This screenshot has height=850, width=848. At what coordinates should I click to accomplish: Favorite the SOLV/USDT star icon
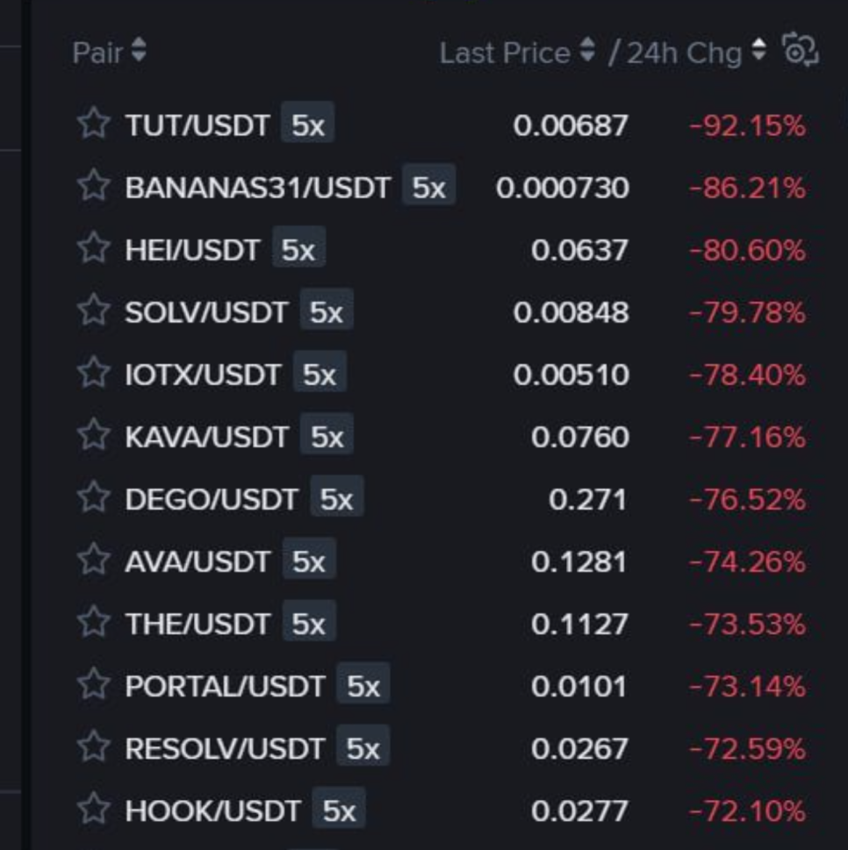coord(92,312)
